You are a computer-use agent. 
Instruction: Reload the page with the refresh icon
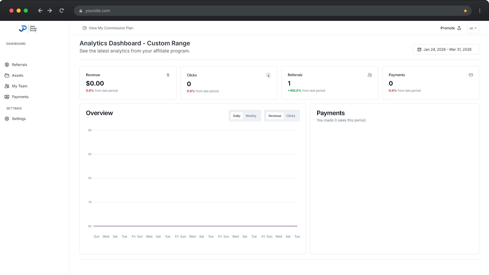pyautogui.click(x=61, y=11)
